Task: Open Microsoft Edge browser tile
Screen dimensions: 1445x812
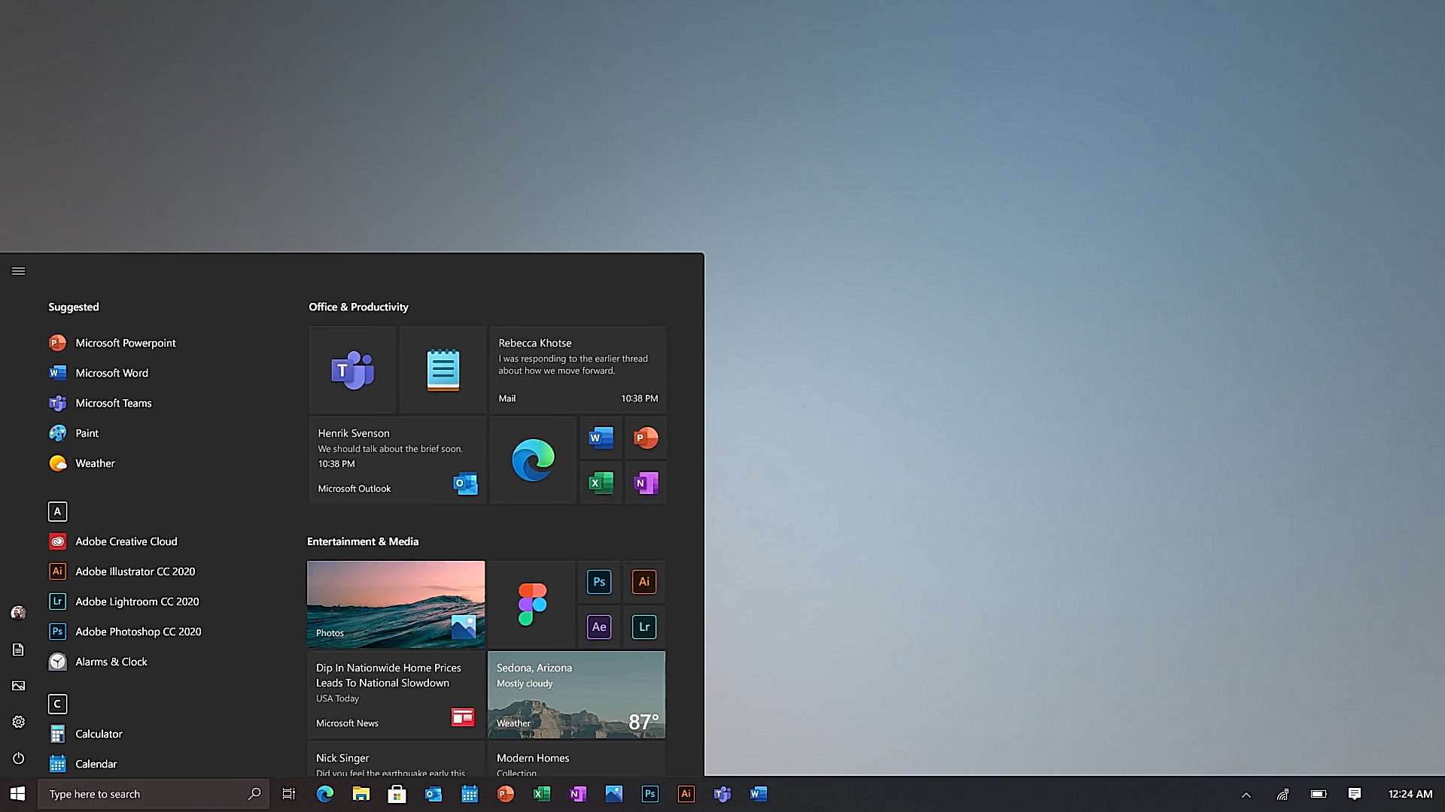Action: tap(532, 460)
